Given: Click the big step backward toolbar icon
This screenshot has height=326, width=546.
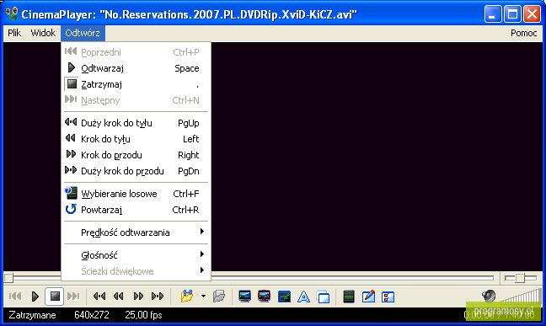Looking at the screenshot, I should pyautogui.click(x=99, y=297).
